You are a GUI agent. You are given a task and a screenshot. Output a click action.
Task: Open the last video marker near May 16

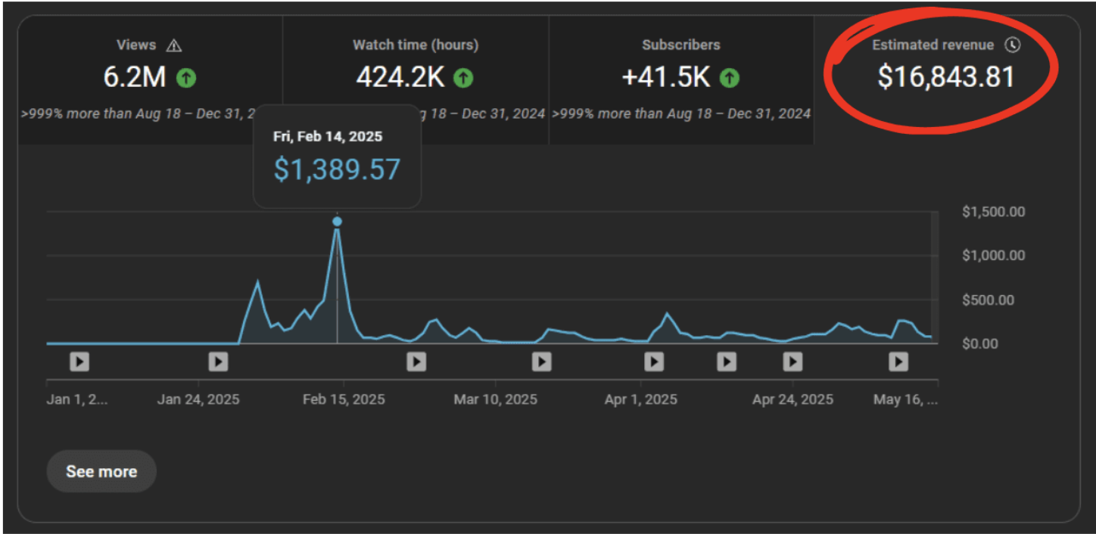[898, 362]
